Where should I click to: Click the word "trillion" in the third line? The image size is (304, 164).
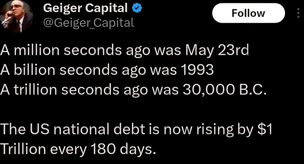(35, 90)
